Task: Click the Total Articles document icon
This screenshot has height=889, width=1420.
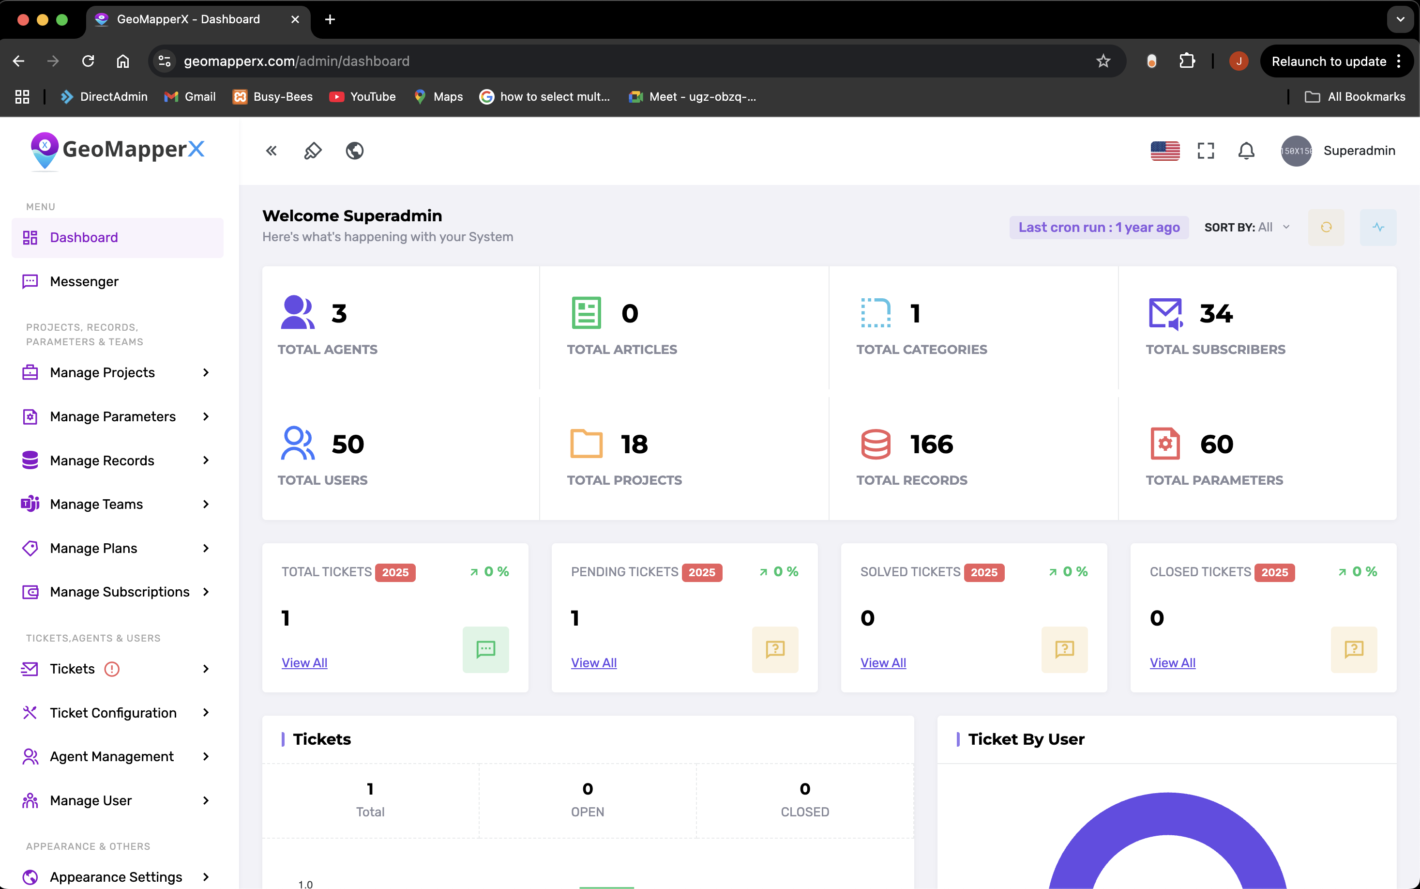Action: [586, 312]
